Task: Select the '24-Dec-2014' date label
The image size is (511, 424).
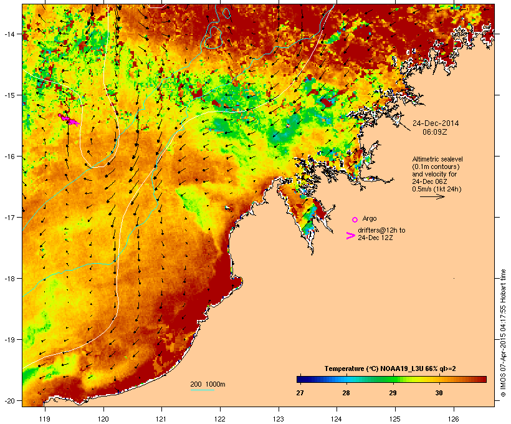Action: coord(436,123)
